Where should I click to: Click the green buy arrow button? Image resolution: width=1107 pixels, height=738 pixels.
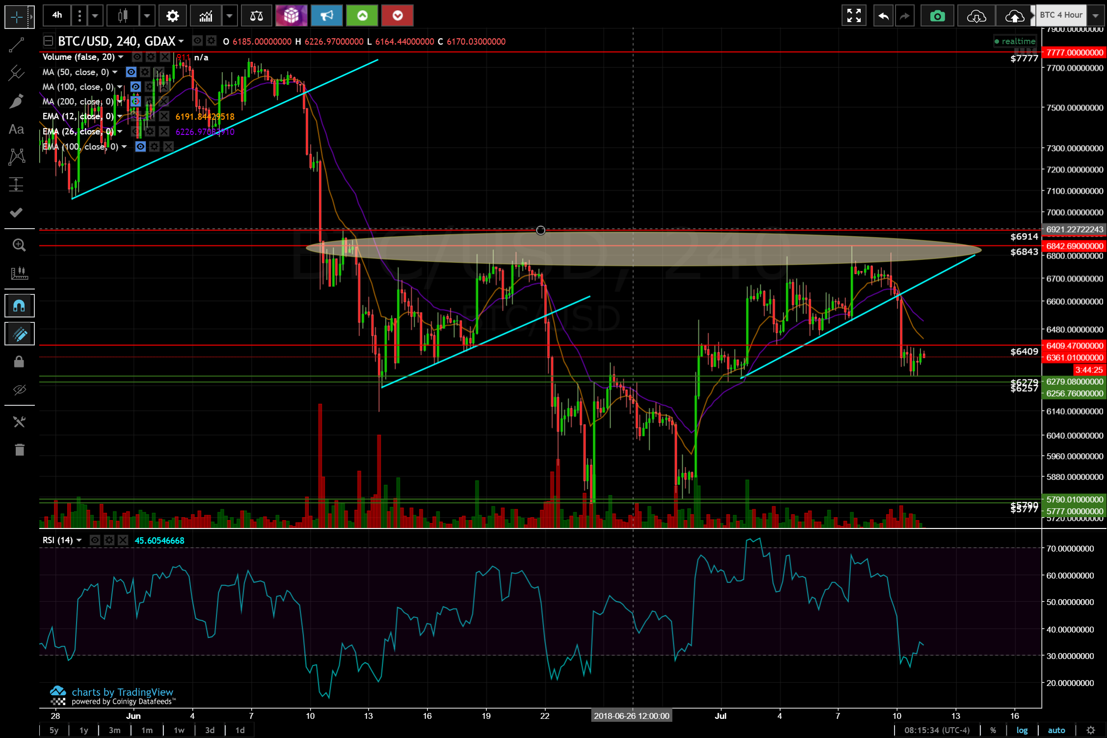coord(362,16)
